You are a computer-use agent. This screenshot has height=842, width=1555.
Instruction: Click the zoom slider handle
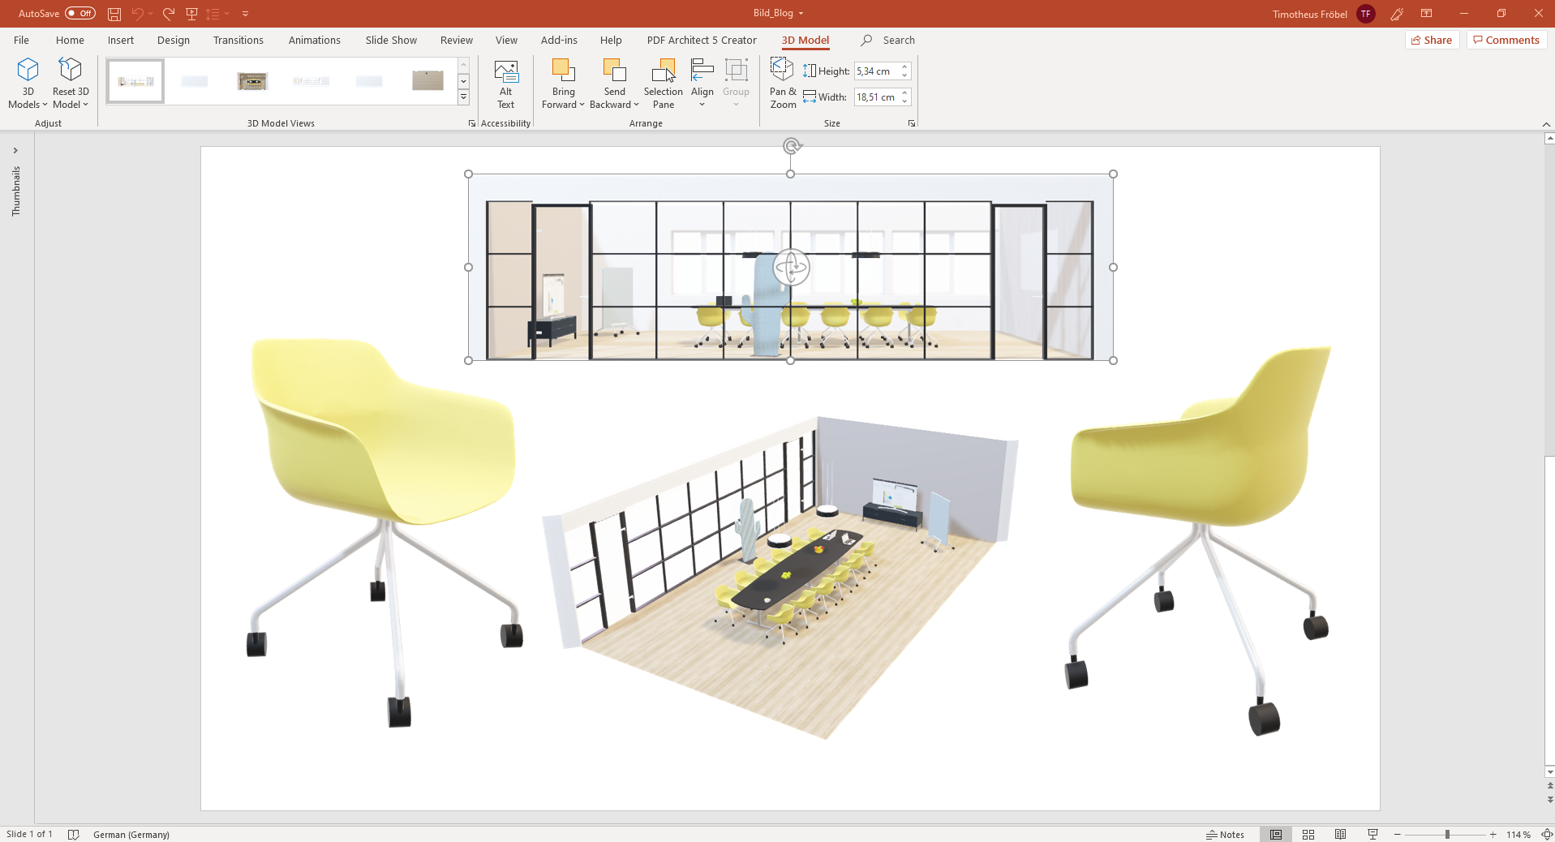point(1447,834)
